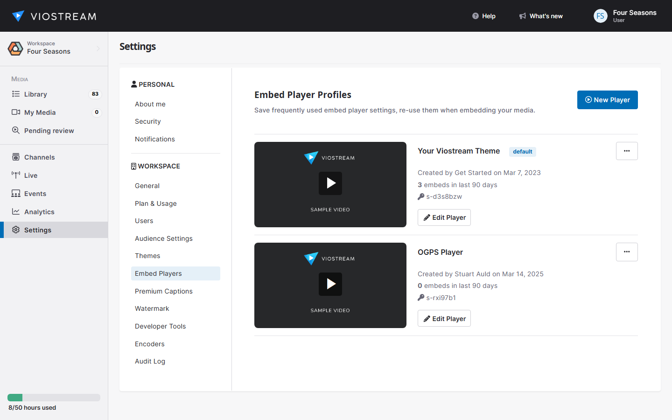
Task: Open the Library page
Action: pyautogui.click(x=35, y=94)
